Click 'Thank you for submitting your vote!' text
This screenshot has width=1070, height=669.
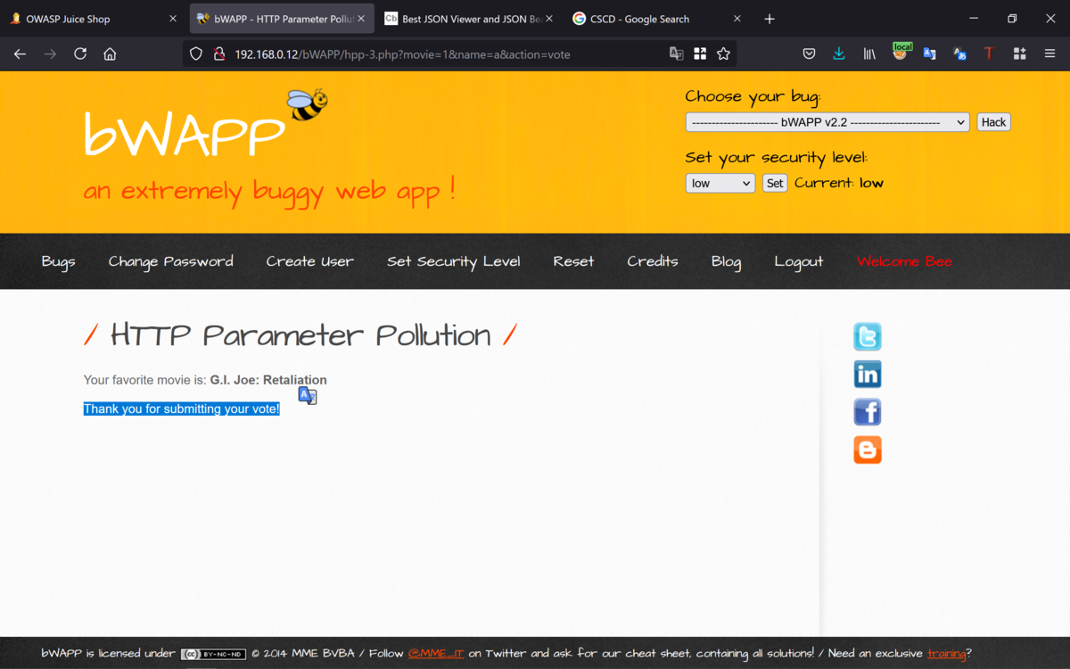pyautogui.click(x=181, y=409)
